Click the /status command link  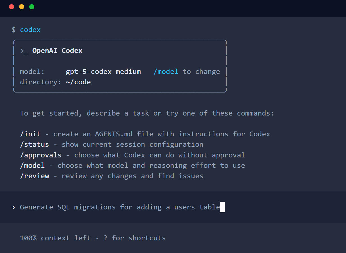34,144
